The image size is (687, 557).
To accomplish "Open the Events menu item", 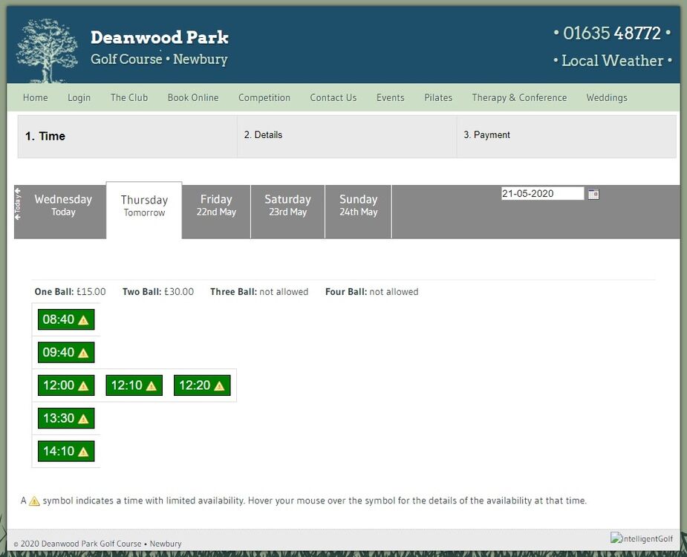I will pyautogui.click(x=391, y=97).
